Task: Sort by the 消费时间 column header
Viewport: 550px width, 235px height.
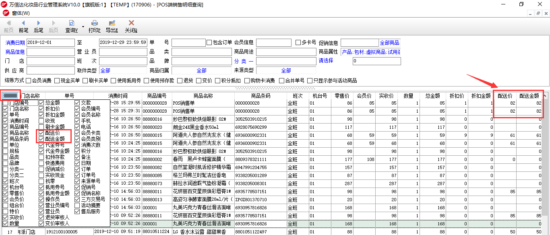Action: (118, 96)
